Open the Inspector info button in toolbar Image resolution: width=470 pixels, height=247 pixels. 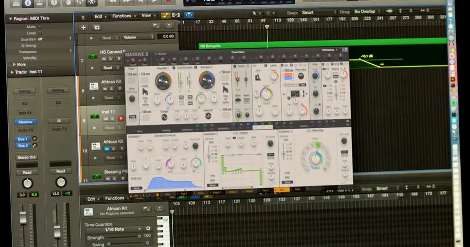point(28,3)
